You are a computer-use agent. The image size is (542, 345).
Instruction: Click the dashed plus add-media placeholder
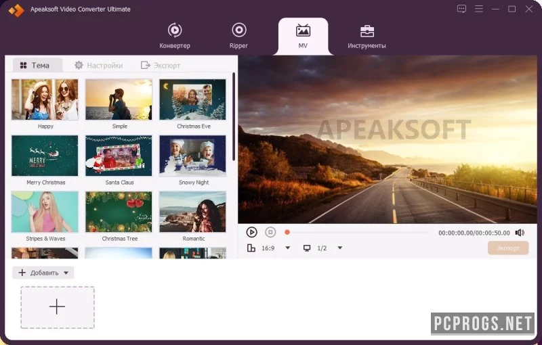click(x=58, y=307)
